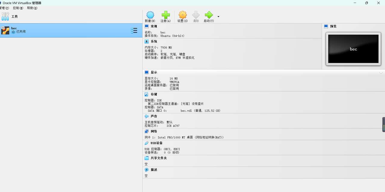Collapse the details chevron beside 显示
The image size is (385, 192).
381,73
